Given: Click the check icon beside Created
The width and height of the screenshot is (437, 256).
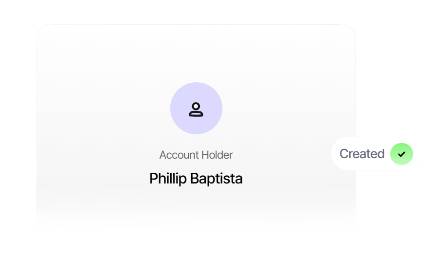Looking at the screenshot, I should 401,154.
